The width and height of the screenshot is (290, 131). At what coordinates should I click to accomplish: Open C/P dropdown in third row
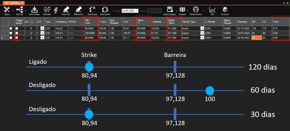pos(42,38)
